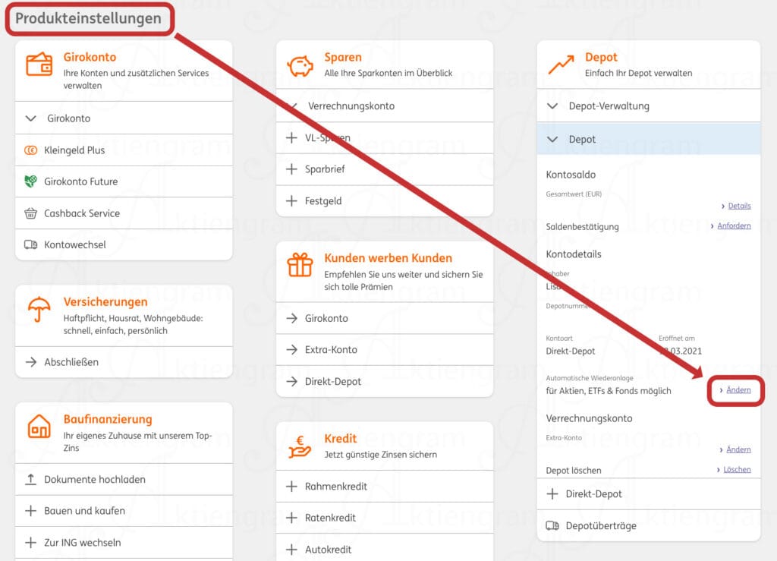Click the Löschen link for Depot löschen
777x561 pixels.
pos(737,469)
